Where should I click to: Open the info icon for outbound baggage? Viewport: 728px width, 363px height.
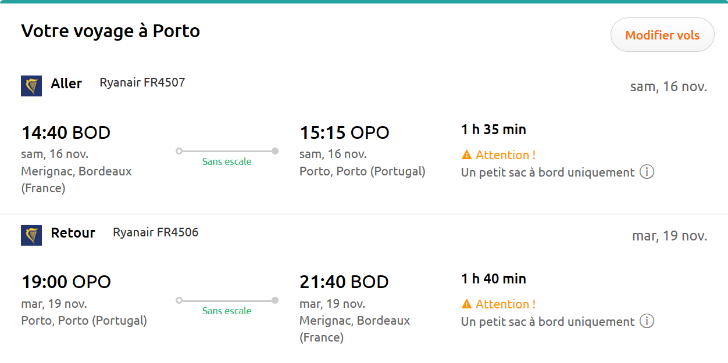tap(647, 172)
